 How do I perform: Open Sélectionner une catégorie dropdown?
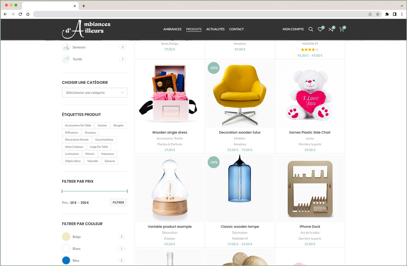click(x=95, y=93)
